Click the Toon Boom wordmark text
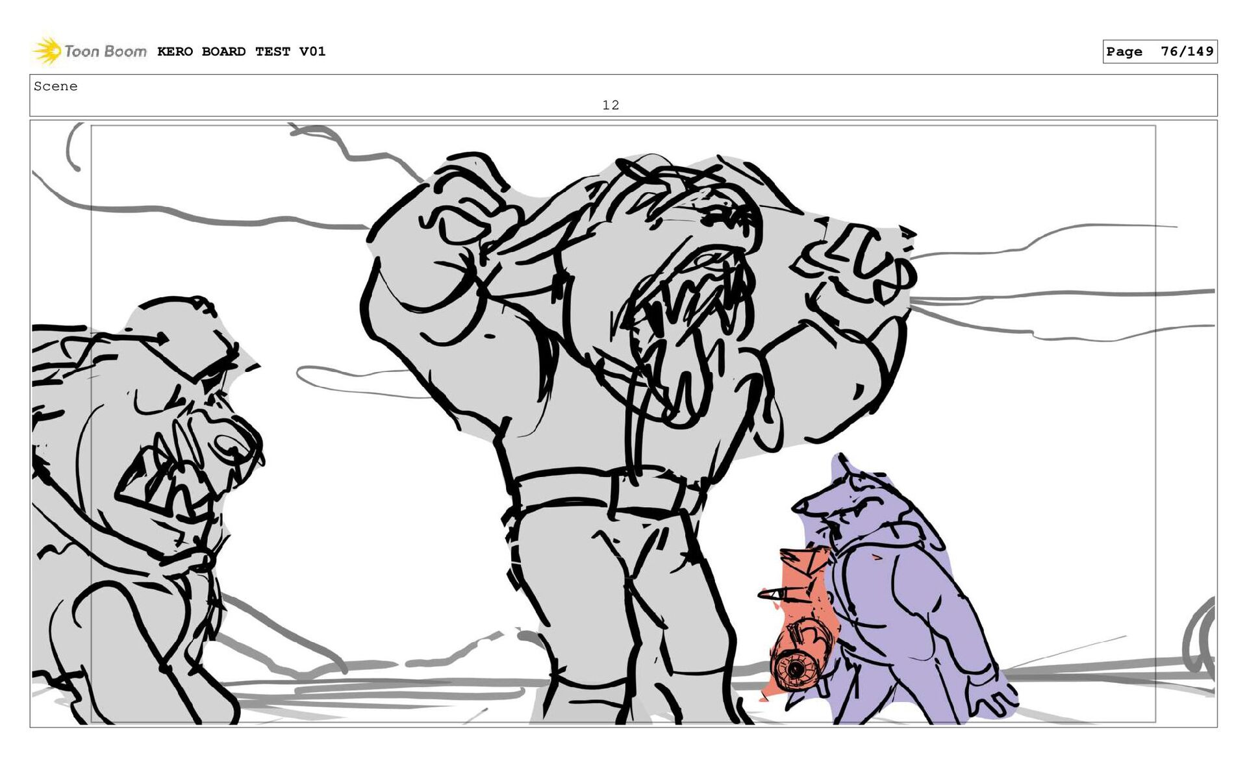 point(105,51)
